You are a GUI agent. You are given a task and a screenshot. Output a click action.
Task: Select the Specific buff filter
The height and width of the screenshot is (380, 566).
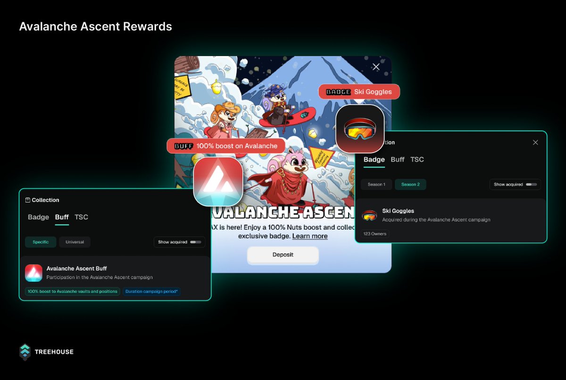click(x=41, y=242)
